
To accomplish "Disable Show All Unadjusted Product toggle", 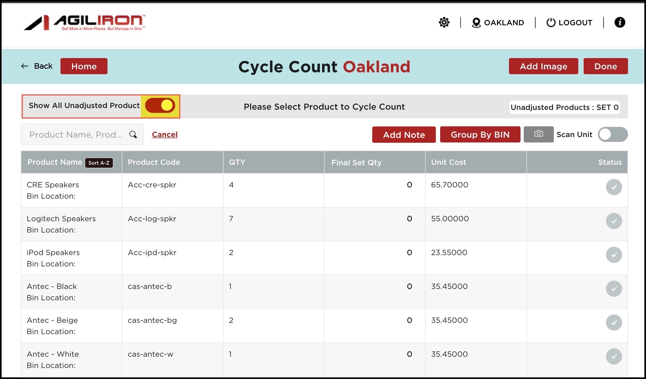I will [160, 105].
